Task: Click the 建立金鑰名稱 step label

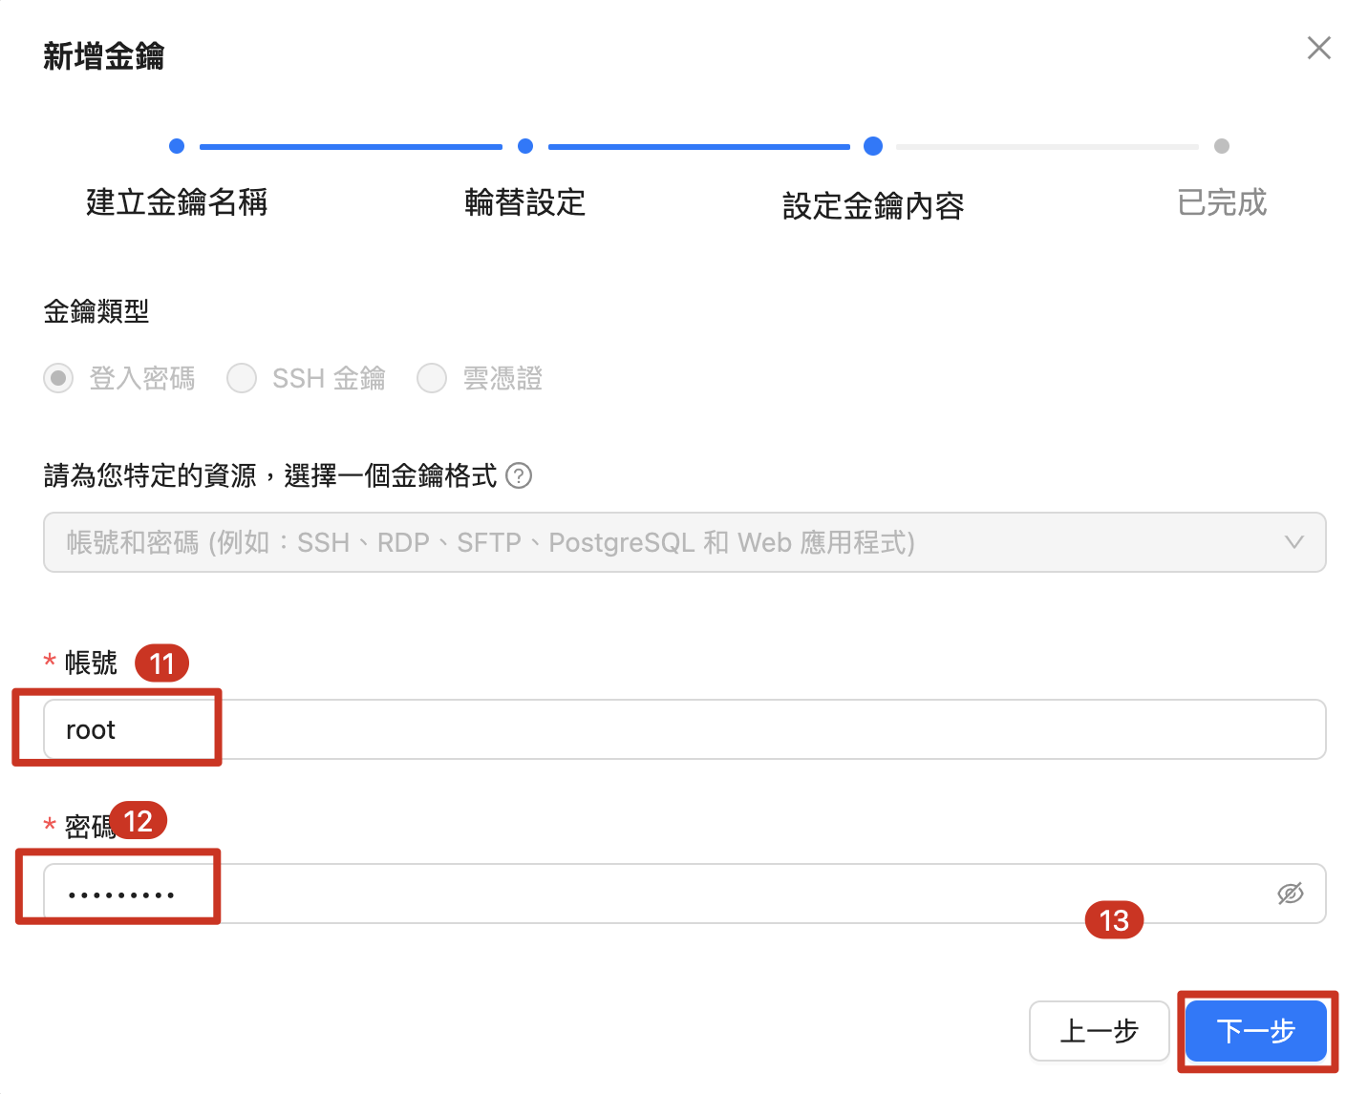Action: tap(177, 202)
